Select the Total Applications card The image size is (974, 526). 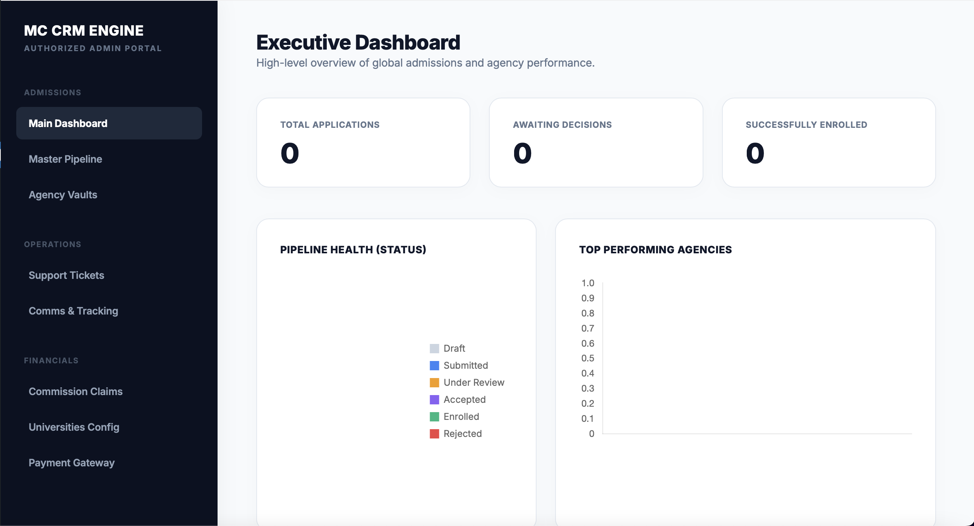click(363, 143)
